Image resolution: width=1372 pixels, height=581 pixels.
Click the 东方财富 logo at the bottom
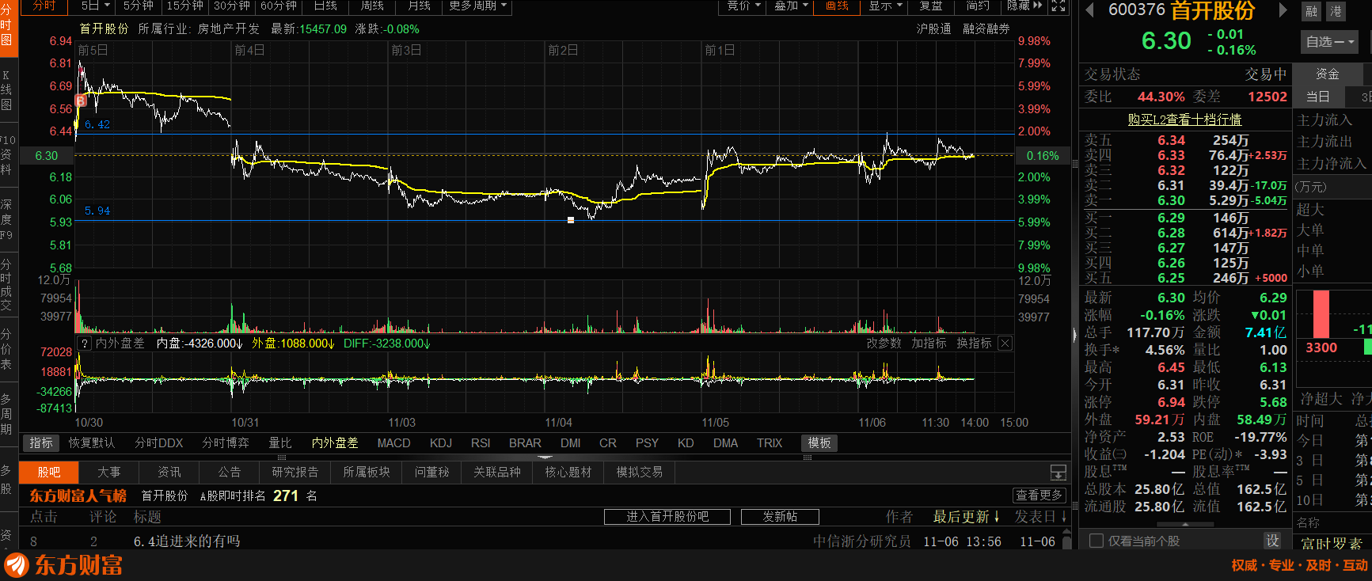coord(63,565)
